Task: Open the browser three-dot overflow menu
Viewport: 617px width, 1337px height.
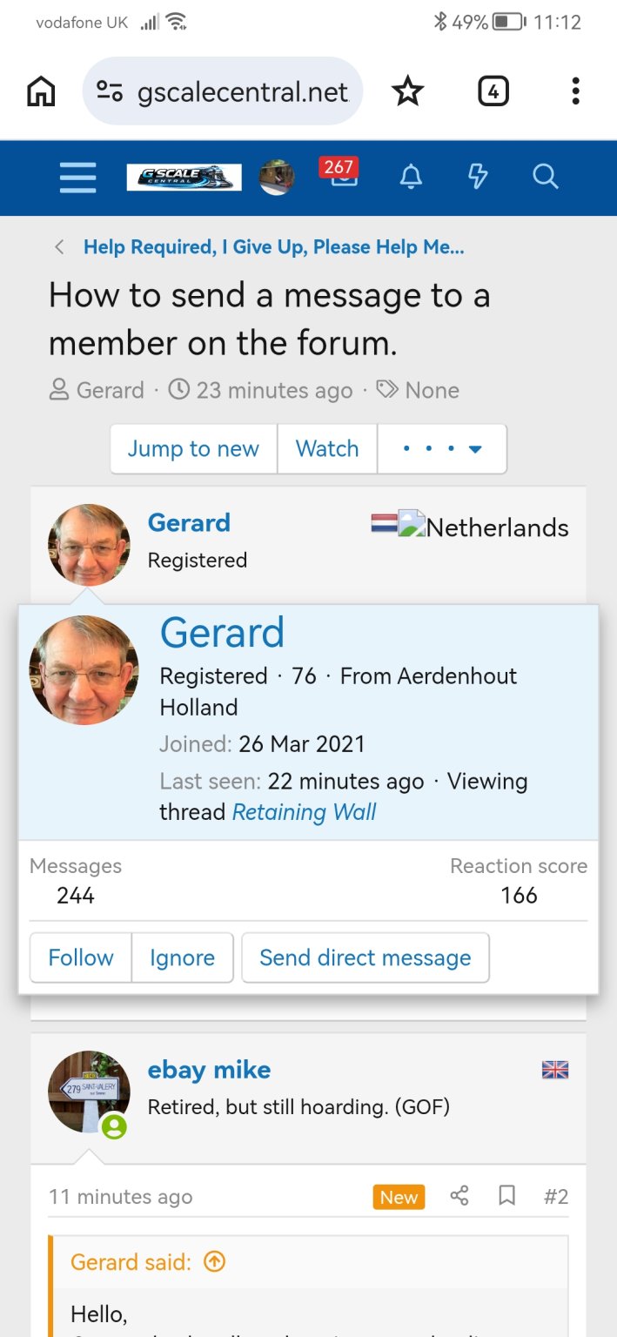Action: [x=575, y=91]
